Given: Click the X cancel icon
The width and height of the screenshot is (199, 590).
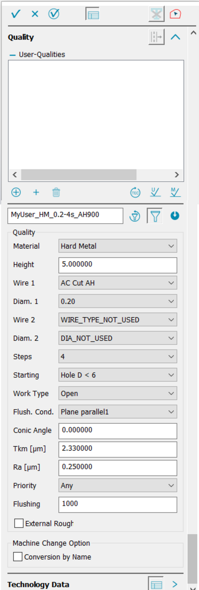Looking at the screenshot, I should point(35,14).
